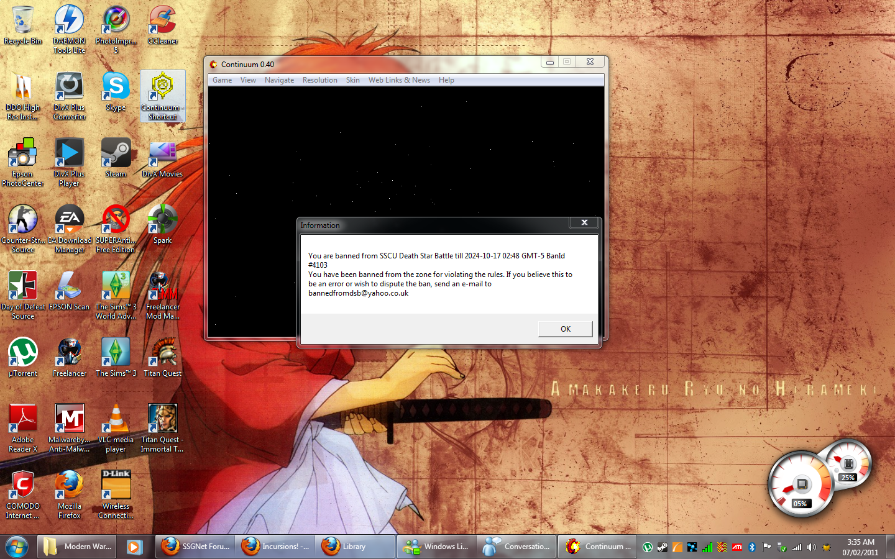895x559 pixels.
Task: Select the DDO High Res Installer icon
Action: coord(23,96)
